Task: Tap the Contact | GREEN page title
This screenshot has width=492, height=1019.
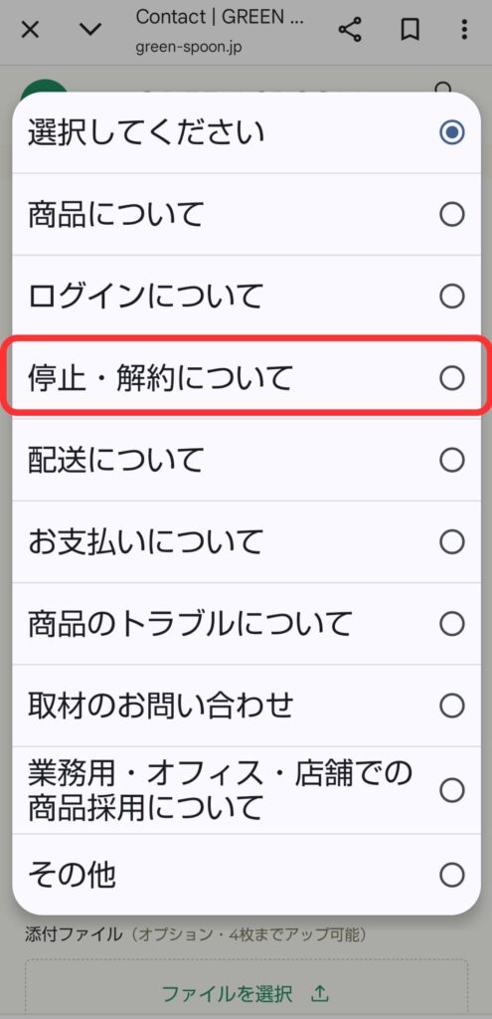Action: coord(220,17)
